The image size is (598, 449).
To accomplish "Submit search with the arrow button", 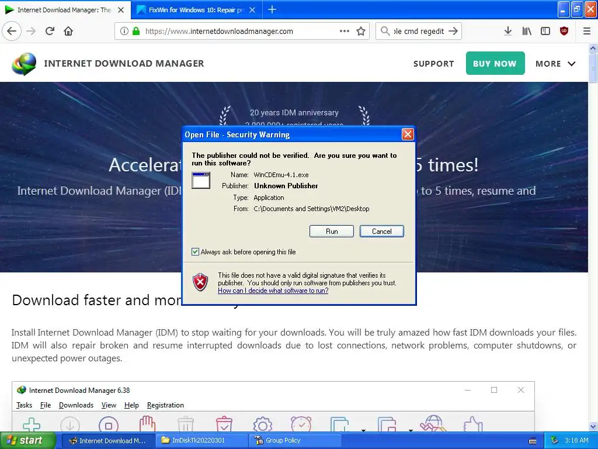I will 453,31.
